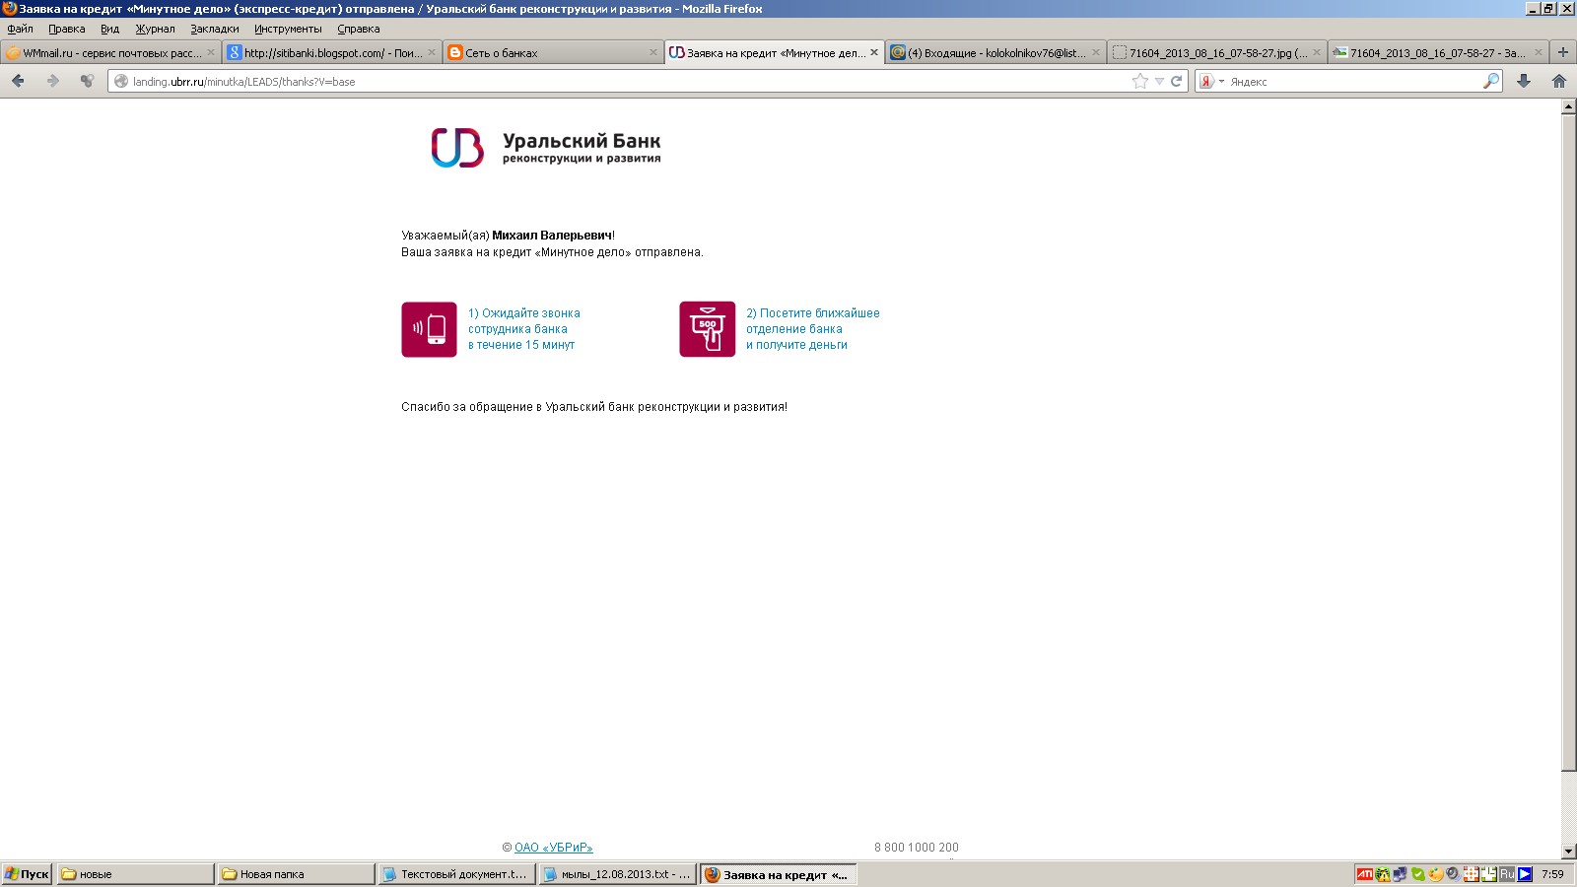Open the Вид menu
The width and height of the screenshot is (1577, 887).
click(109, 29)
